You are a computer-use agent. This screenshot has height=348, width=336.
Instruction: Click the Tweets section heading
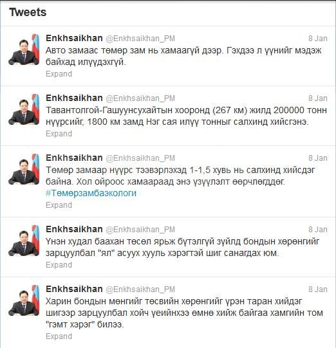[x=28, y=12]
